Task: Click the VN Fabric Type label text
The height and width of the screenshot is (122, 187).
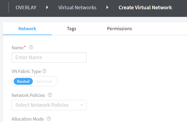Action: coord(26,71)
